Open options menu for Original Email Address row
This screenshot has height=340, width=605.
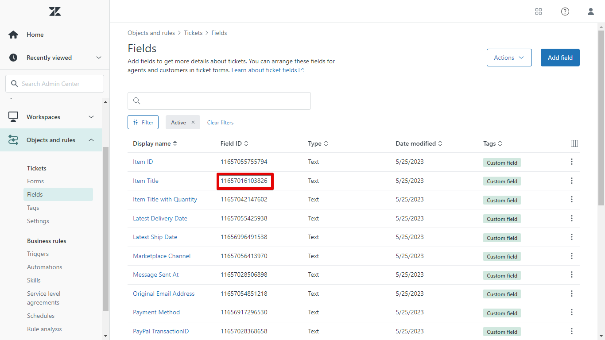[572, 294]
